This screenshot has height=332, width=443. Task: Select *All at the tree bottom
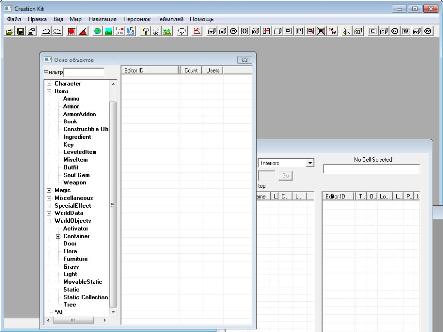pos(59,312)
